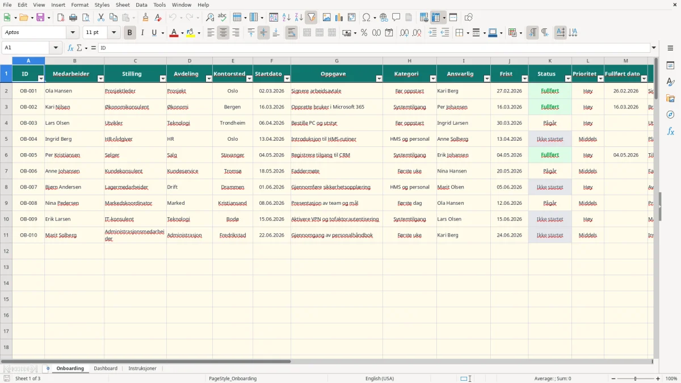Toggle Wrap Text

(x=292, y=33)
